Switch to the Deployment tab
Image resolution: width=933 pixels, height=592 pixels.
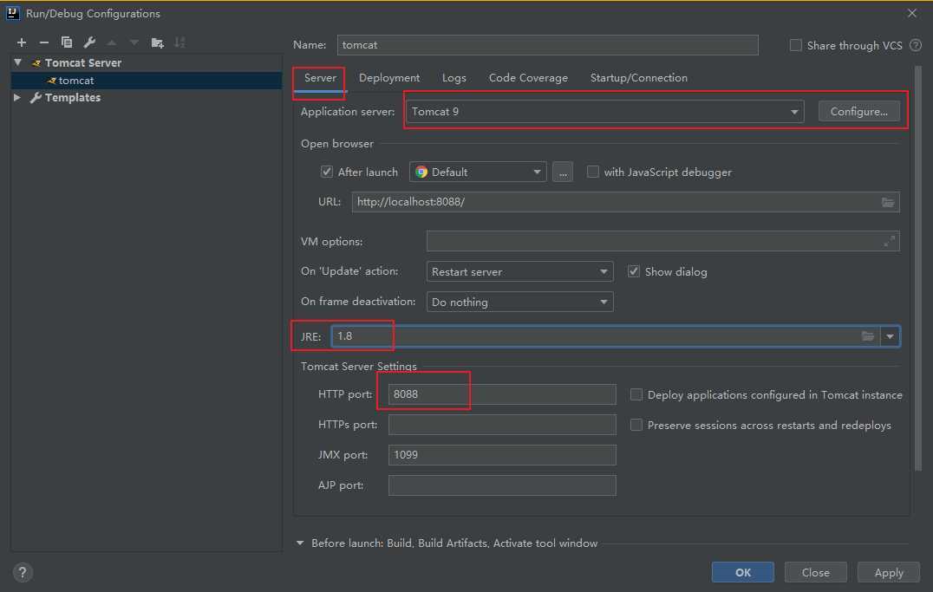(x=389, y=78)
